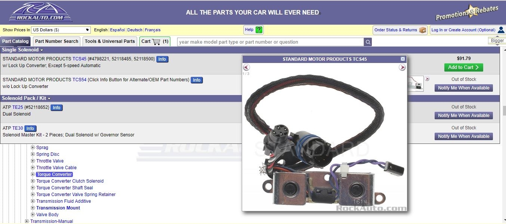
Task: Open Order Status & Returns
Action: [400, 30]
